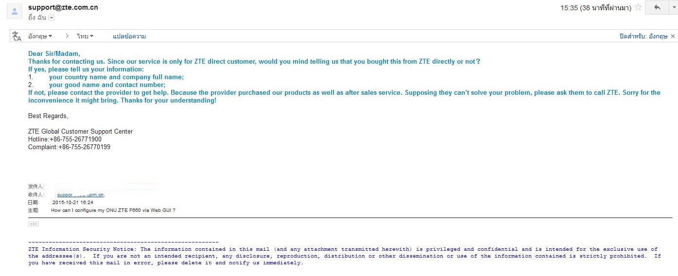Star this email from ZTE support

click(638, 8)
